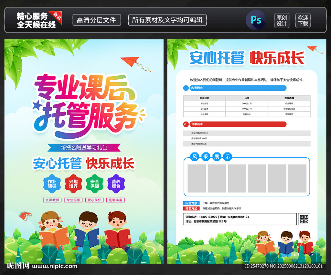Click the 500元/月 price cell
Screen dimensions: 331x275
tap(247, 103)
